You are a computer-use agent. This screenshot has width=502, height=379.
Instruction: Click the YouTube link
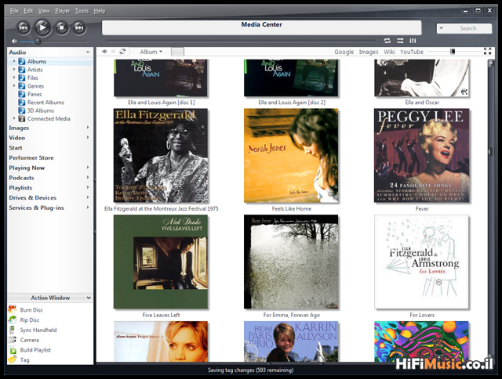click(x=411, y=52)
